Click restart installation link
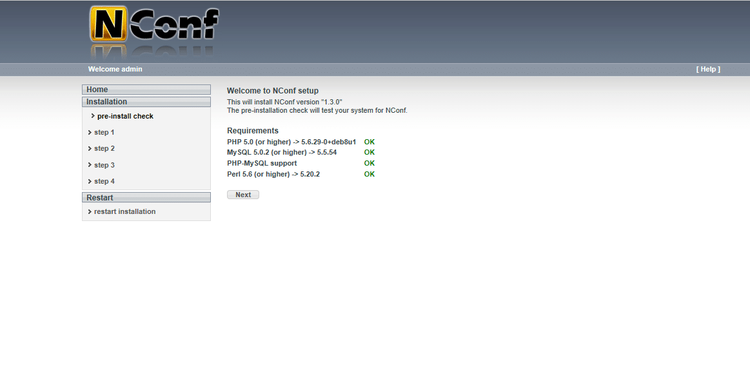This screenshot has width=750, height=386. (x=125, y=211)
